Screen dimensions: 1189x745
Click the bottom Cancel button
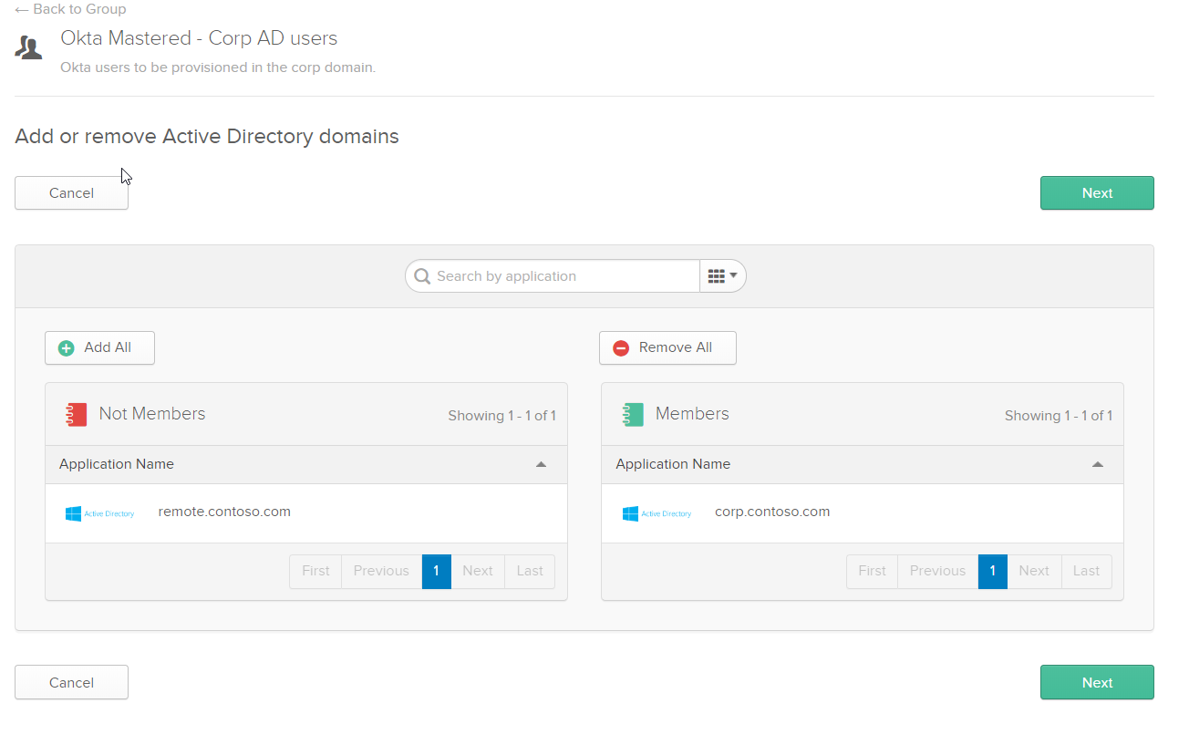tap(71, 683)
